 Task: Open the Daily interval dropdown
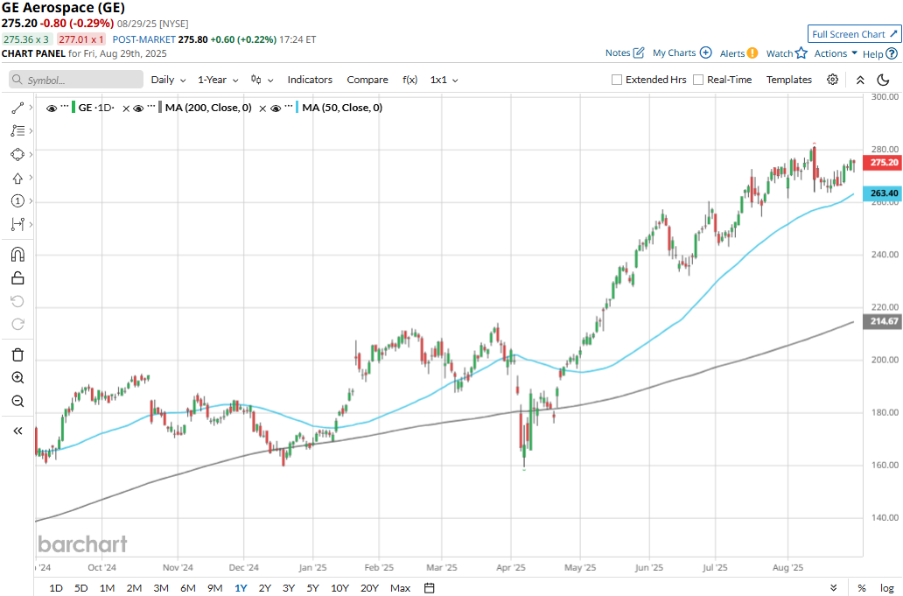[x=168, y=80]
